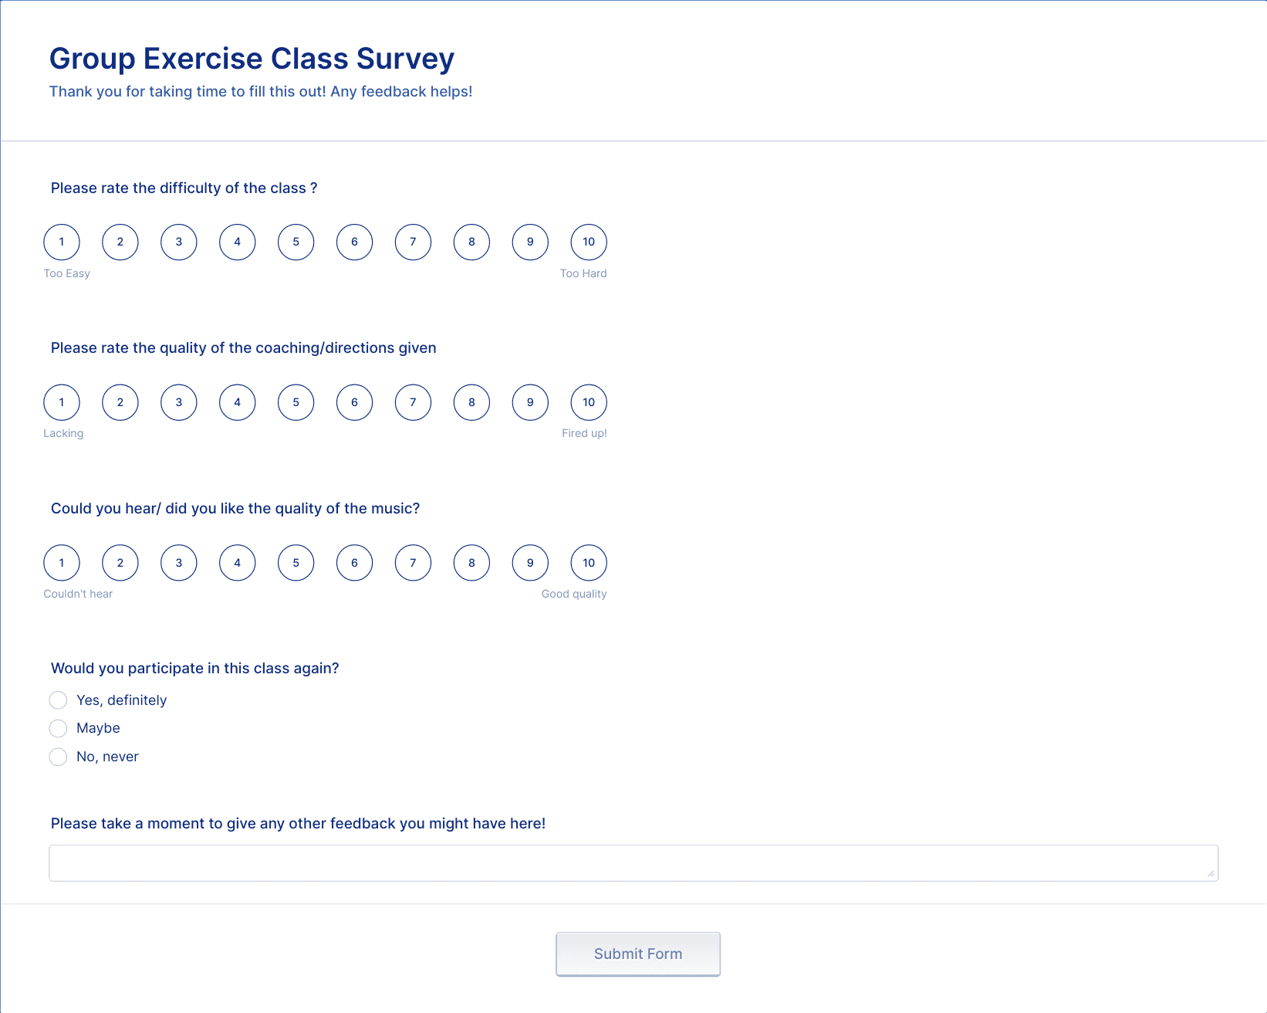Rate coaching quality as 3
The height and width of the screenshot is (1013, 1267).
[x=179, y=402]
